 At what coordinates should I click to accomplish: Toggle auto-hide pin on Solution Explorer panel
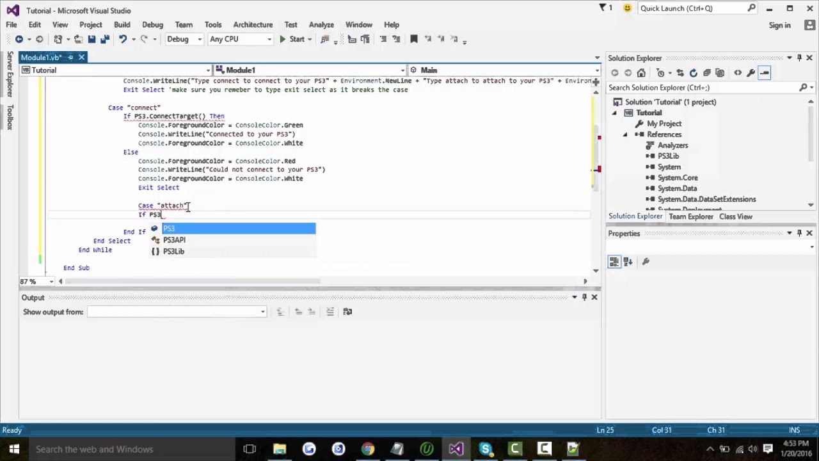click(799, 58)
